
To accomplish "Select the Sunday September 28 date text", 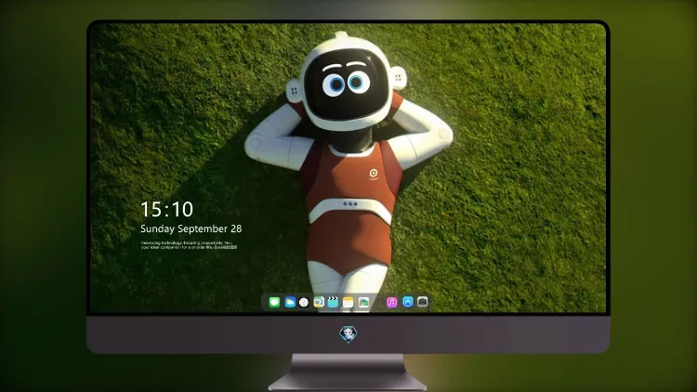I will tap(191, 229).
